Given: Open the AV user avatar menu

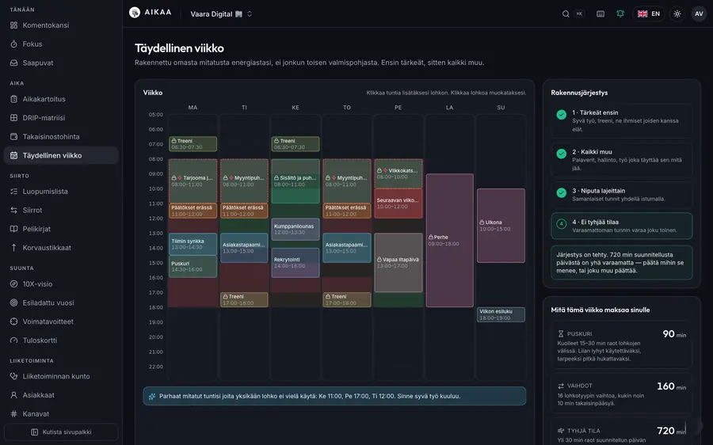Looking at the screenshot, I should point(699,13).
